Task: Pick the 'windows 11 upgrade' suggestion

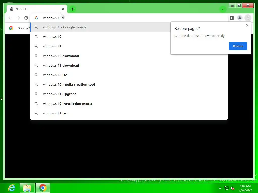Action: [x=129, y=94]
